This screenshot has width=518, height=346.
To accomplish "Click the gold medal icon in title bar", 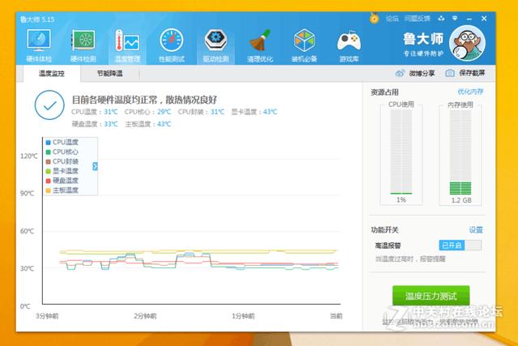I will click(374, 18).
